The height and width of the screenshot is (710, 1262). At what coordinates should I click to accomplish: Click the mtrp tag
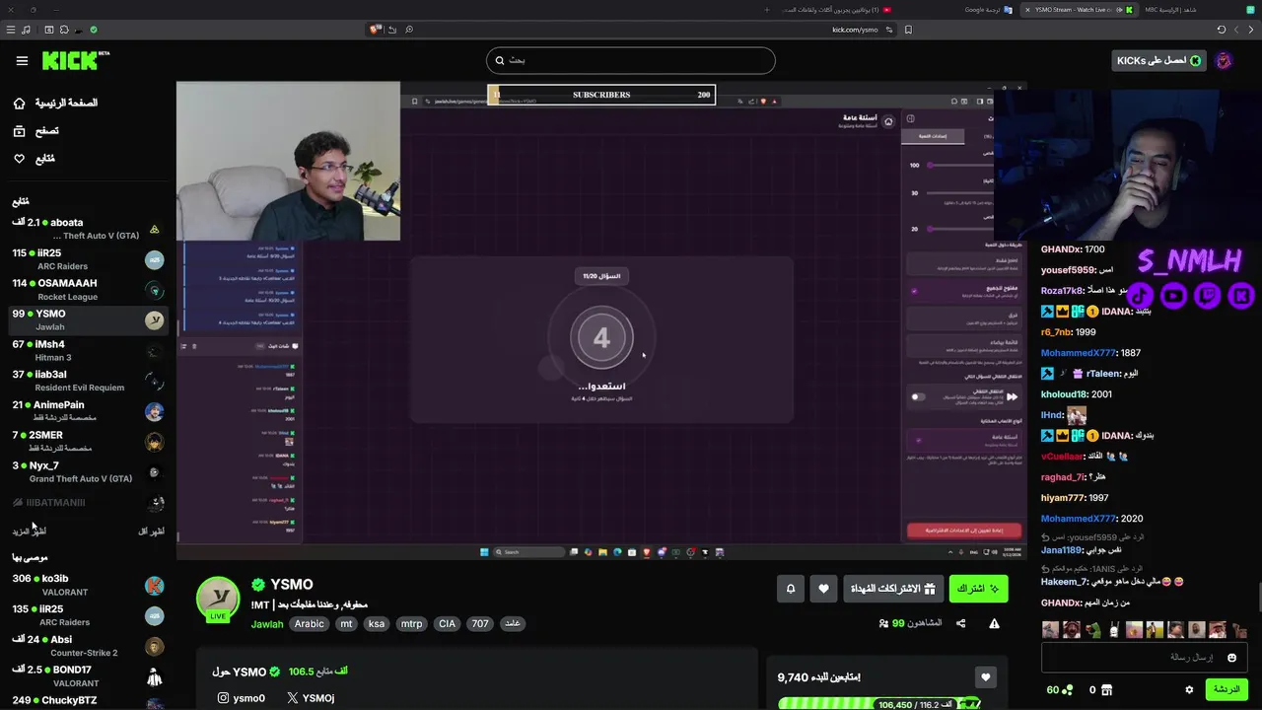coord(411,623)
